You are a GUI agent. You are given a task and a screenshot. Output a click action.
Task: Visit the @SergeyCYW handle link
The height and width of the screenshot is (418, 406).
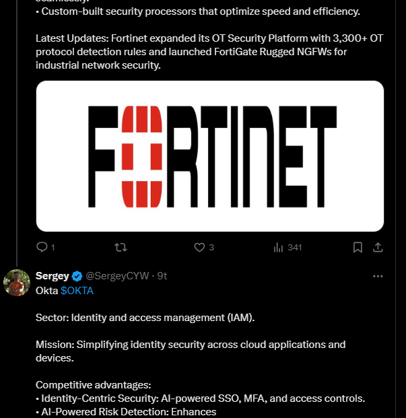point(117,276)
